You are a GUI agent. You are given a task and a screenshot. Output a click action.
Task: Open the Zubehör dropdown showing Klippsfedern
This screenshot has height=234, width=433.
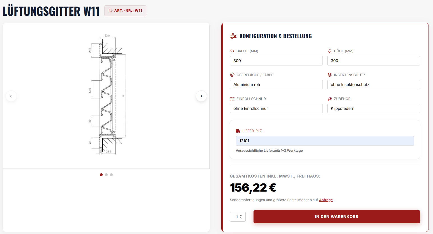coord(374,108)
